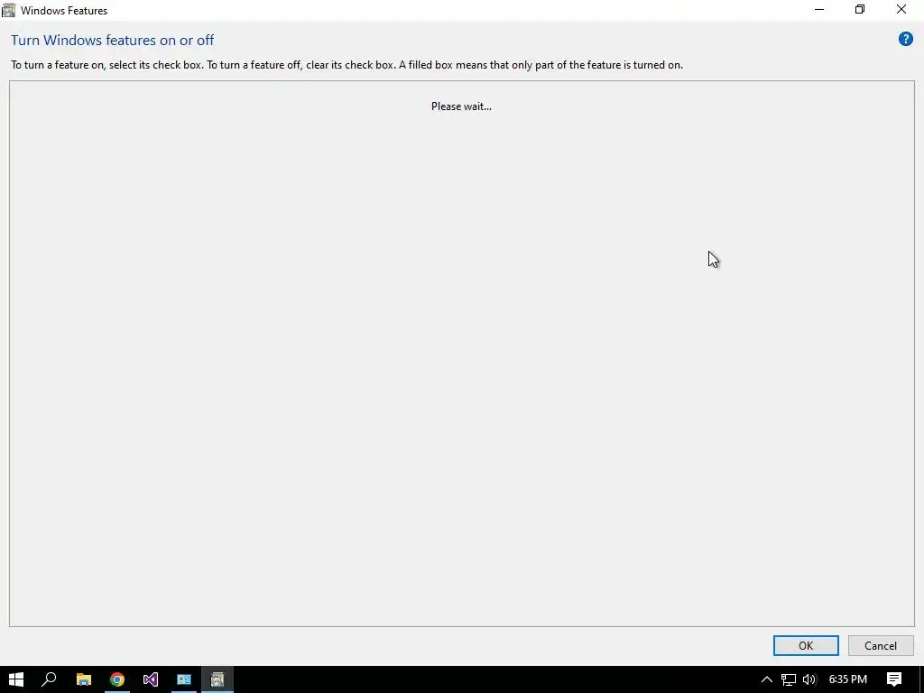Select Windows Features taskbar button
Screen dimensions: 924x693
[217, 679]
